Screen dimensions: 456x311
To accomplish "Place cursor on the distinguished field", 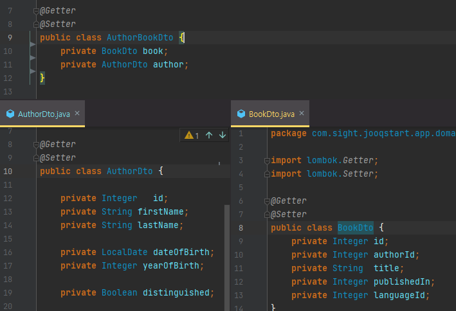I will coord(176,293).
